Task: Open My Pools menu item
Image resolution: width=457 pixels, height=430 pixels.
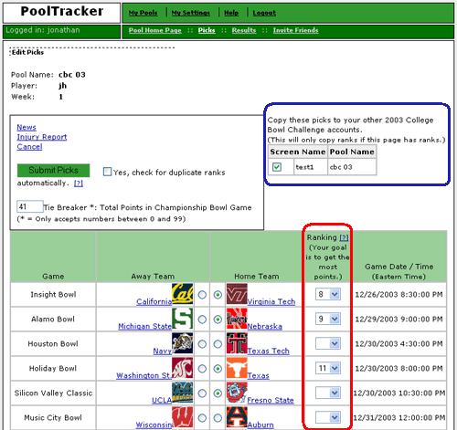Action: (143, 13)
